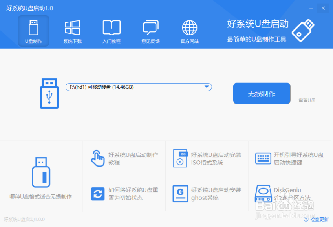Click the 最简单的U盘制作工具 slogan
Screen dimensions: 333x227
256,39
